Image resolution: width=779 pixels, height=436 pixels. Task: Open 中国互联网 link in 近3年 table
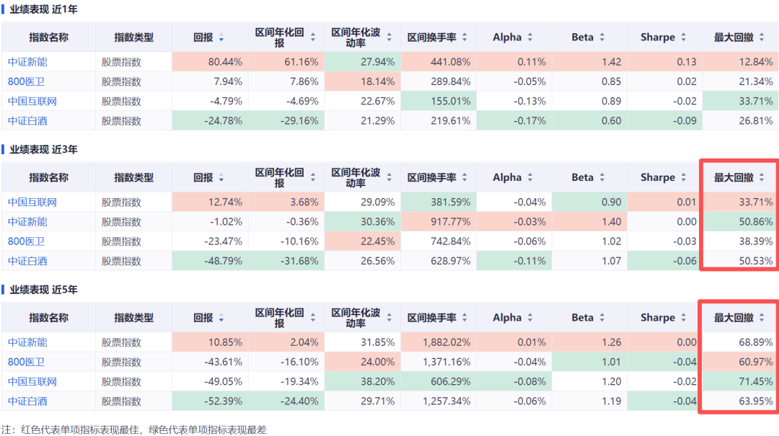click(x=32, y=202)
